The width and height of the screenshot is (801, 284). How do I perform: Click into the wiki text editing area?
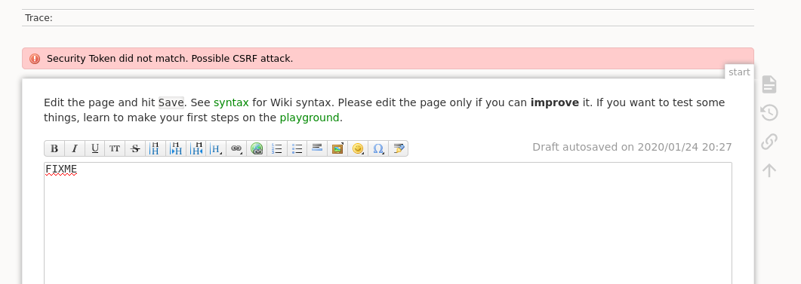(x=388, y=223)
